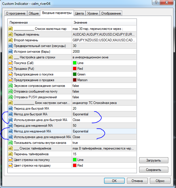Click the string icon beside Список таймфреймов
The width and height of the screenshot is (176, 188).
point(10,148)
